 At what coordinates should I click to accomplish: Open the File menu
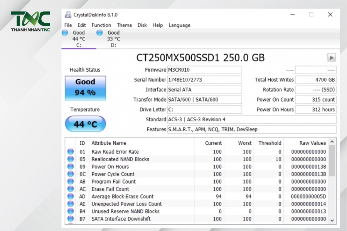(x=68, y=25)
